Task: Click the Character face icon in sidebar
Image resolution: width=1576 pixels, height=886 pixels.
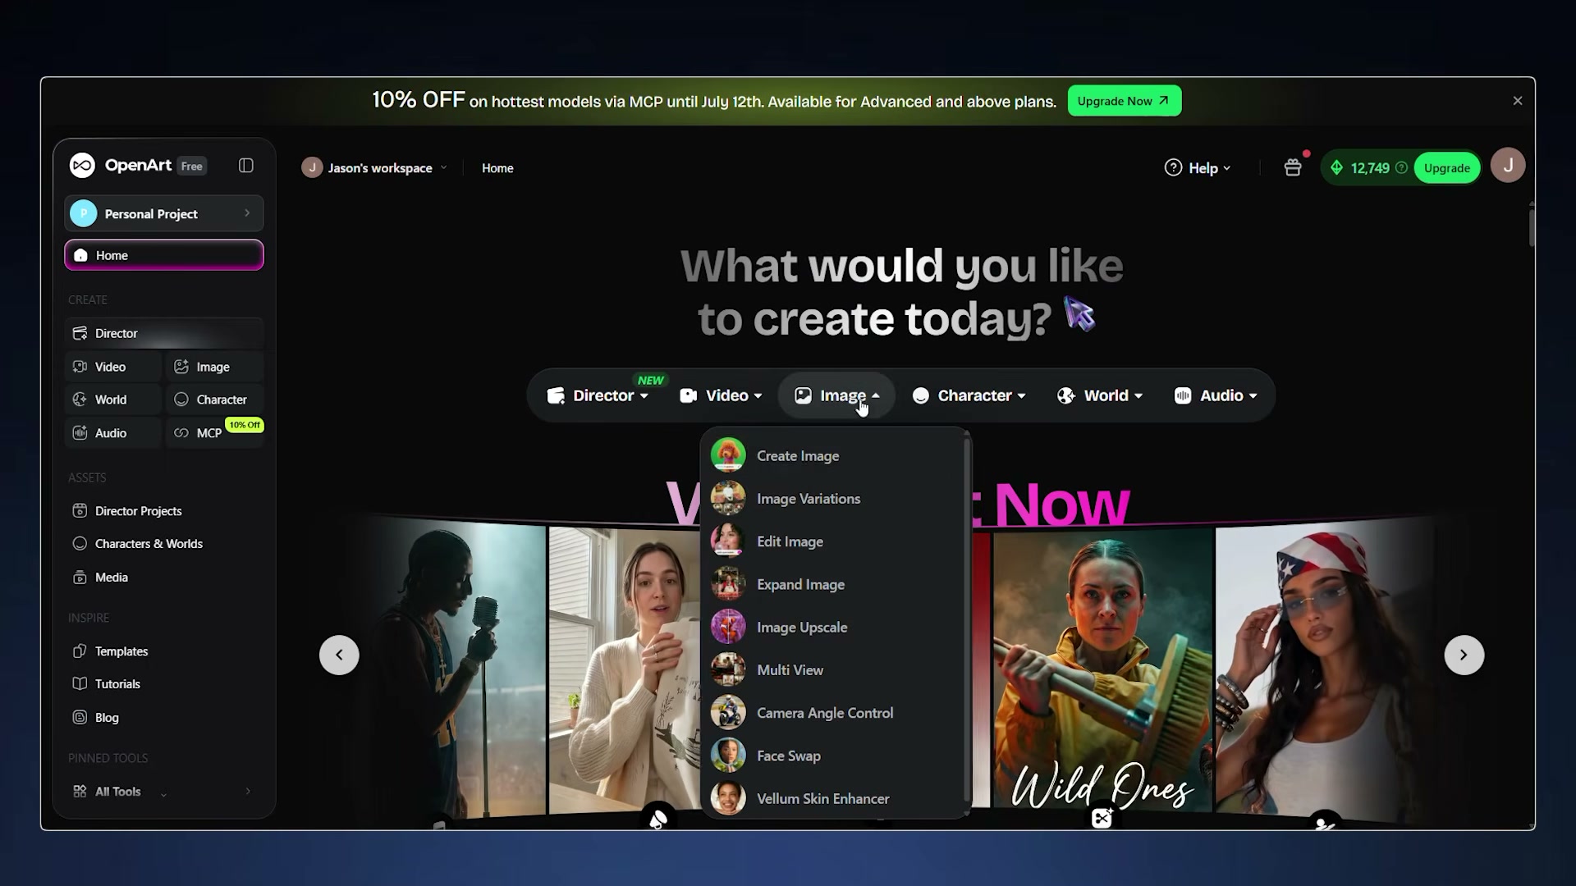Action: 181,400
